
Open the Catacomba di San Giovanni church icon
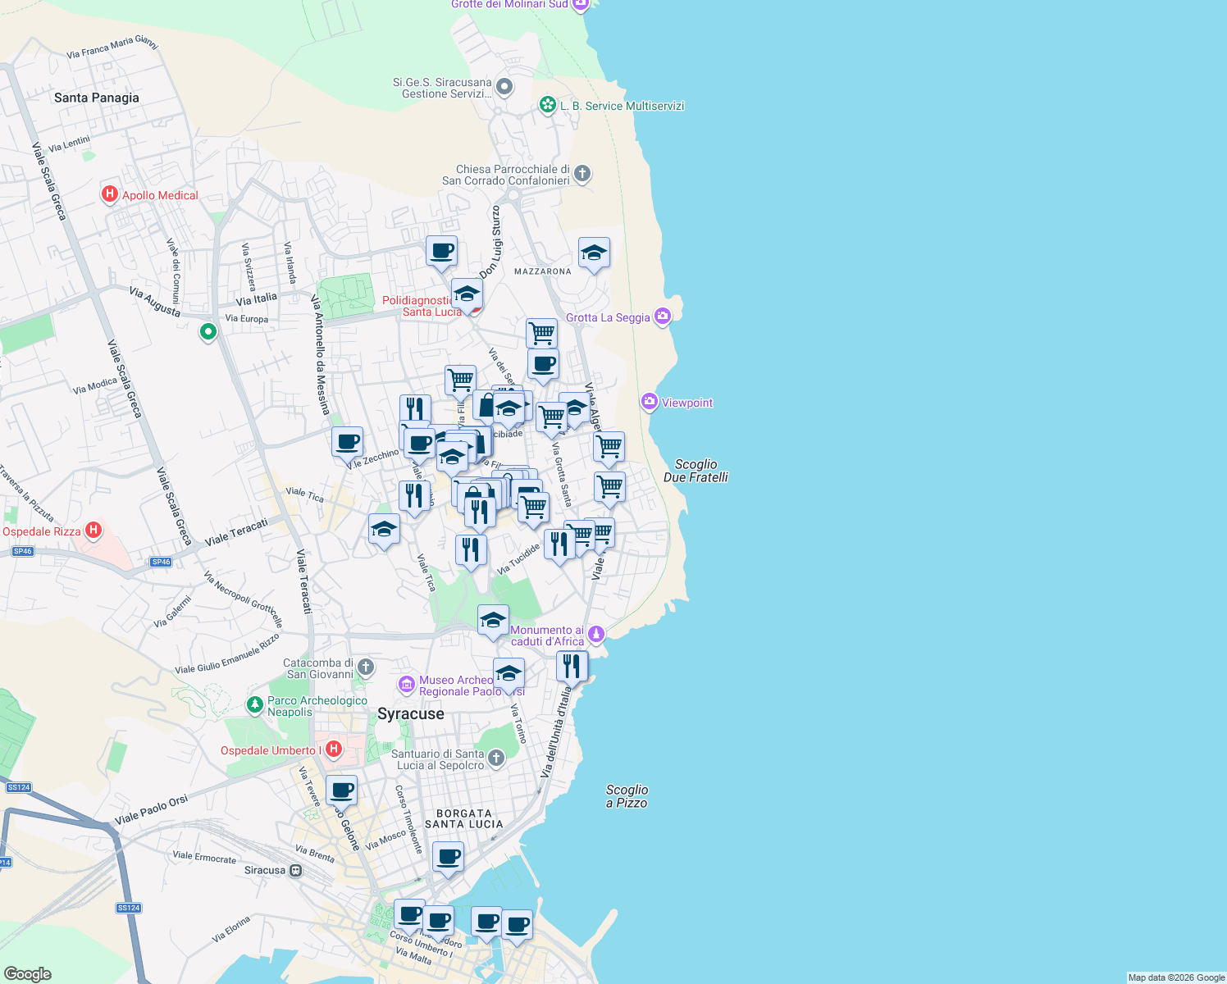(x=365, y=667)
